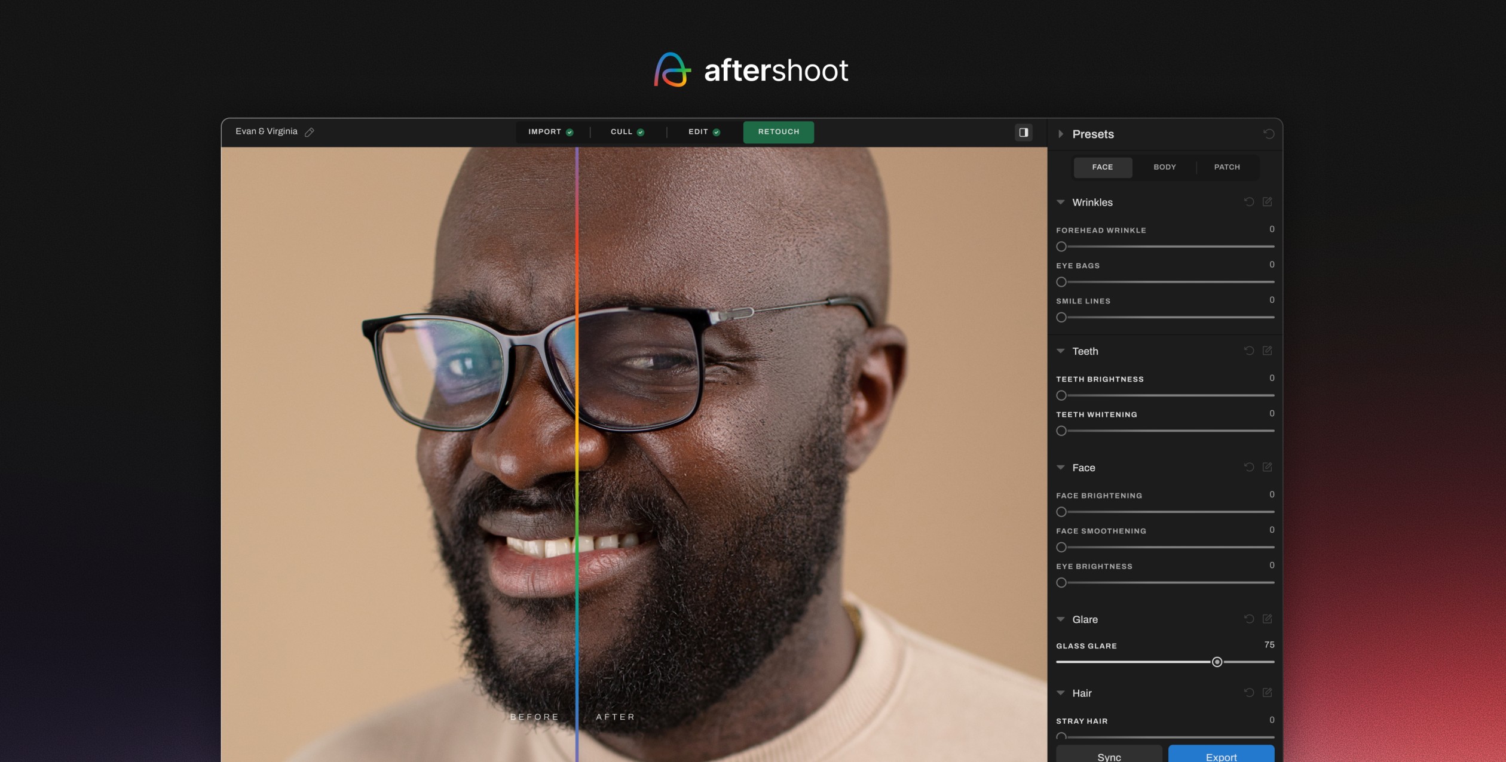Reset Presets with the undo icon
The image size is (1506, 762).
(1268, 134)
